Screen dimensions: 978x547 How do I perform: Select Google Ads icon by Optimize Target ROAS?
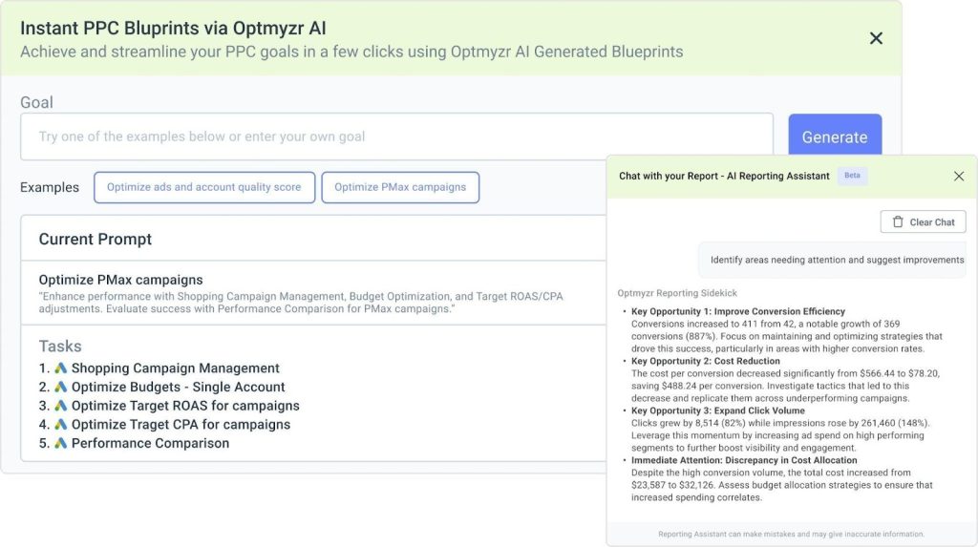point(61,406)
